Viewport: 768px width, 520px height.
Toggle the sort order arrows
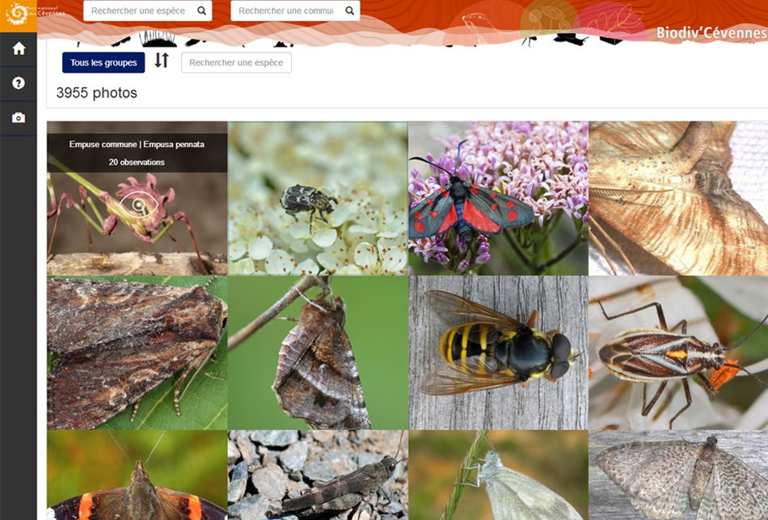pyautogui.click(x=162, y=61)
